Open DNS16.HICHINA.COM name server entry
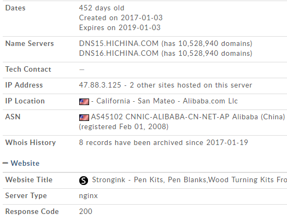The width and height of the screenshot is (287, 220). pos(119,53)
